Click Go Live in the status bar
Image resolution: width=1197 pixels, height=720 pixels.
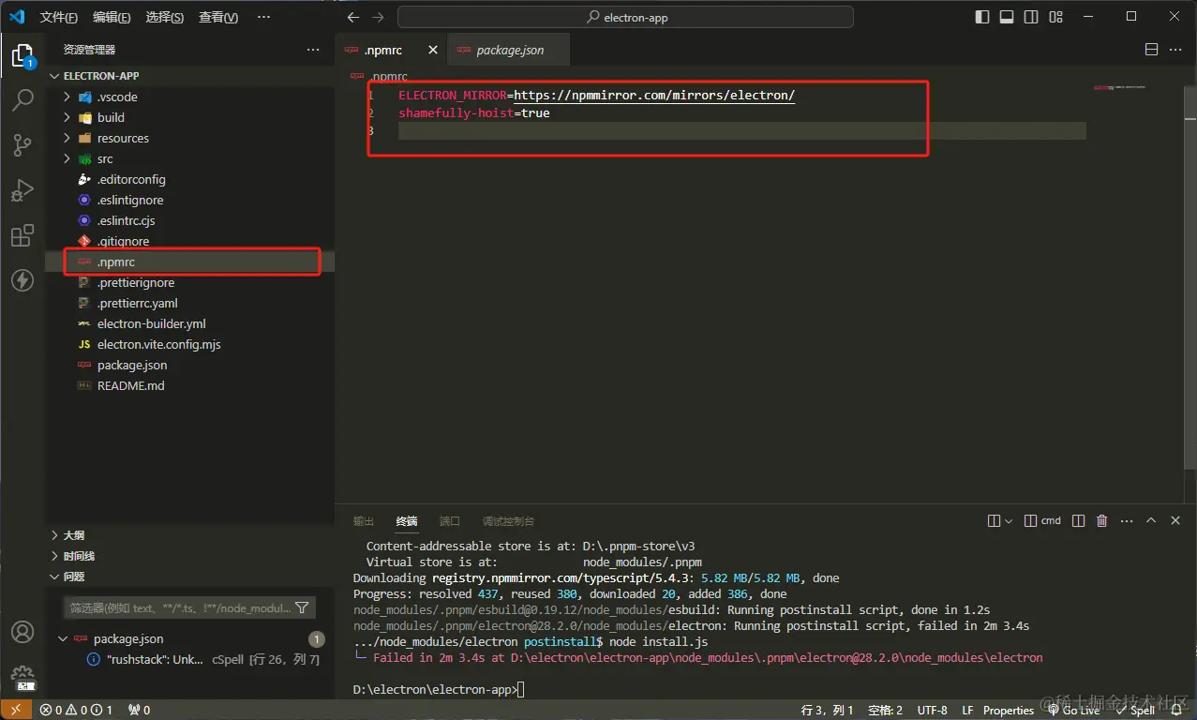click(x=1074, y=710)
